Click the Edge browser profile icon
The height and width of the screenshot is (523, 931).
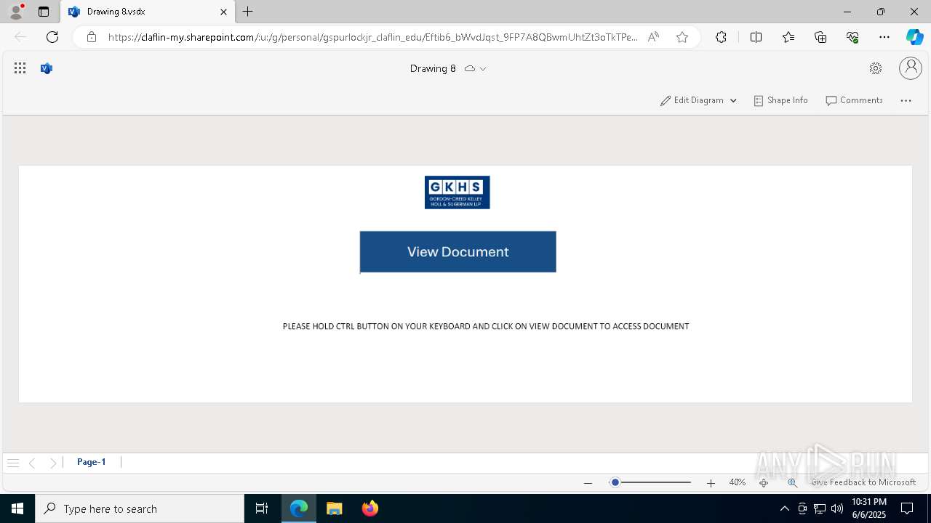click(x=16, y=11)
